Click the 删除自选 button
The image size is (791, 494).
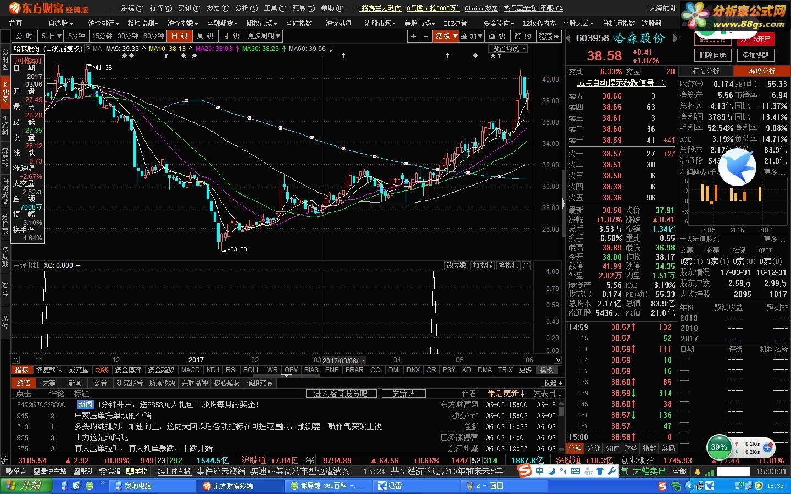[x=713, y=55]
